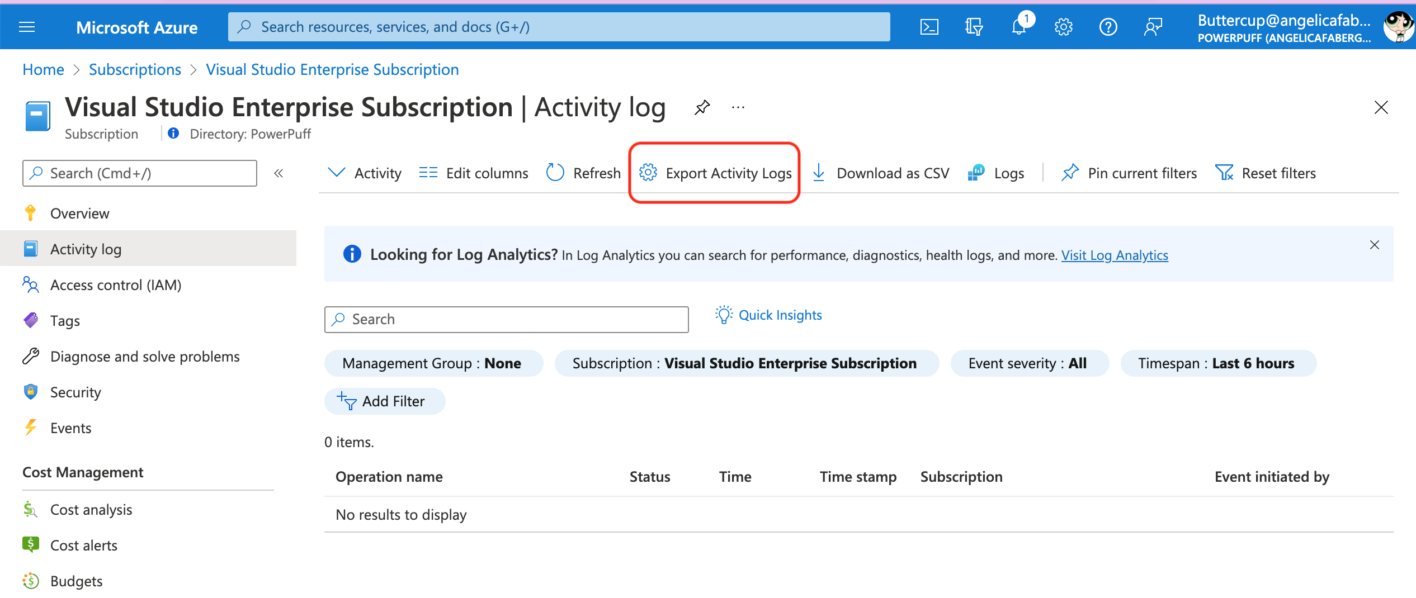Screen dimensions: 1416x598
Task: Click inside the activity log Search box
Action: 506,319
